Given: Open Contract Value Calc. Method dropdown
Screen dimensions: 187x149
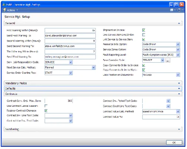Looking at the screenshot, I should 178,112.
